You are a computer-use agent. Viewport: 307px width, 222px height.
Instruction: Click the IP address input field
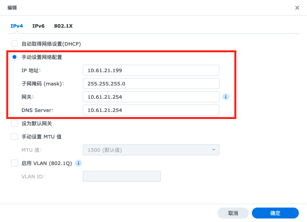pos(151,70)
